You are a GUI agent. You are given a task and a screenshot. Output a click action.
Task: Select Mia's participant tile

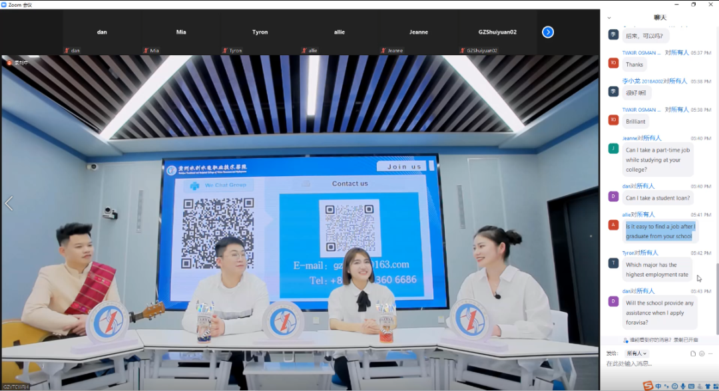point(181,32)
